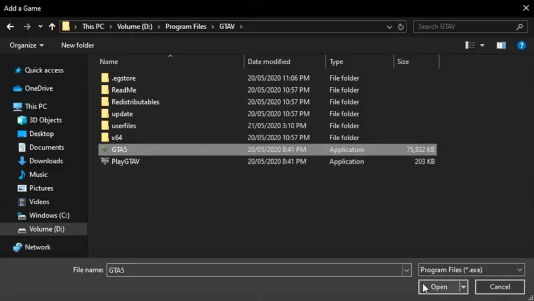Select the Redistributables folder
The image size is (534, 301).
pos(268,102)
